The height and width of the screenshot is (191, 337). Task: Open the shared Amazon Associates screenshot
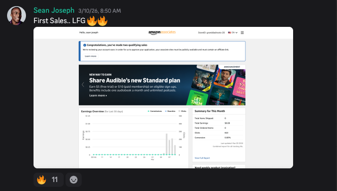(163, 98)
